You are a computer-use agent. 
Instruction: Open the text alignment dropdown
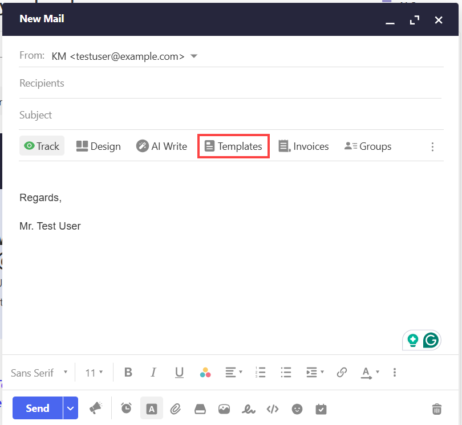234,373
